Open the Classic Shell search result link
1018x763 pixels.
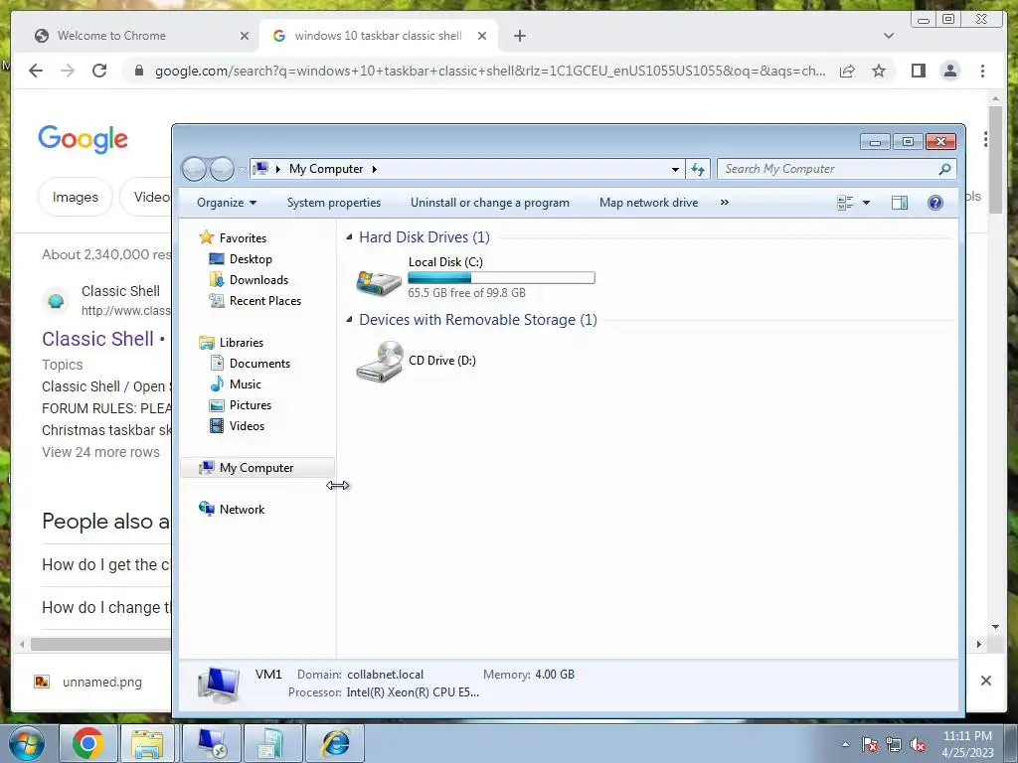coord(98,339)
